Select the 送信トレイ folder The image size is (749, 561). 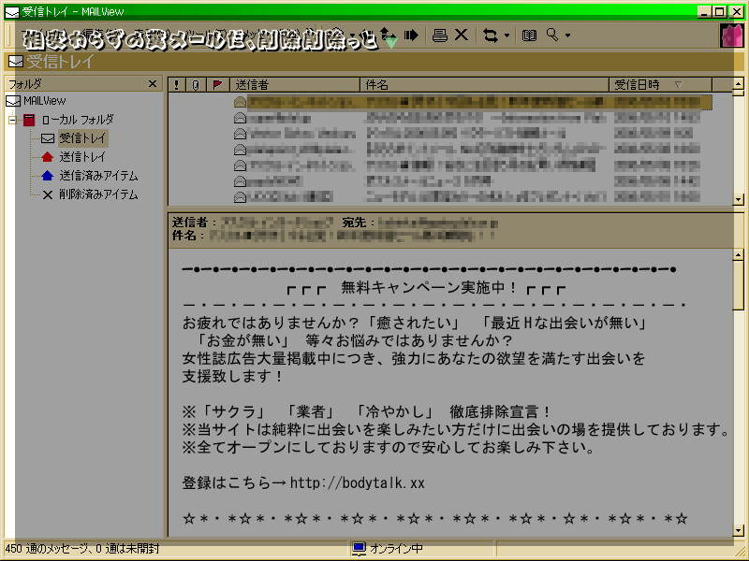pos(81,157)
